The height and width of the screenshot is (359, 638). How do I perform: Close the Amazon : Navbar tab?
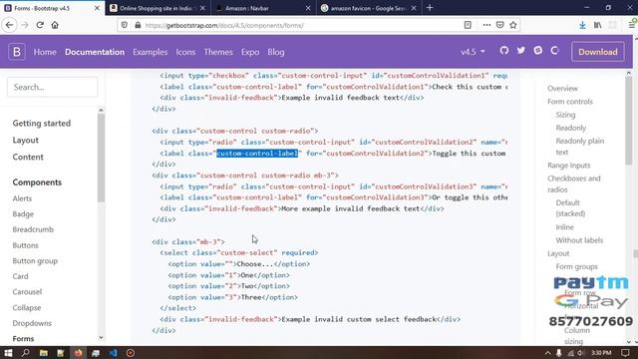308,8
